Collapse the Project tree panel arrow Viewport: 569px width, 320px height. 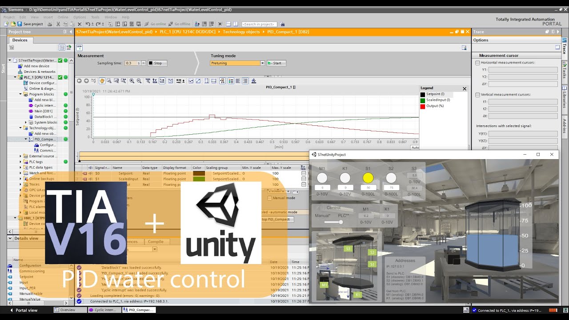pos(71,32)
